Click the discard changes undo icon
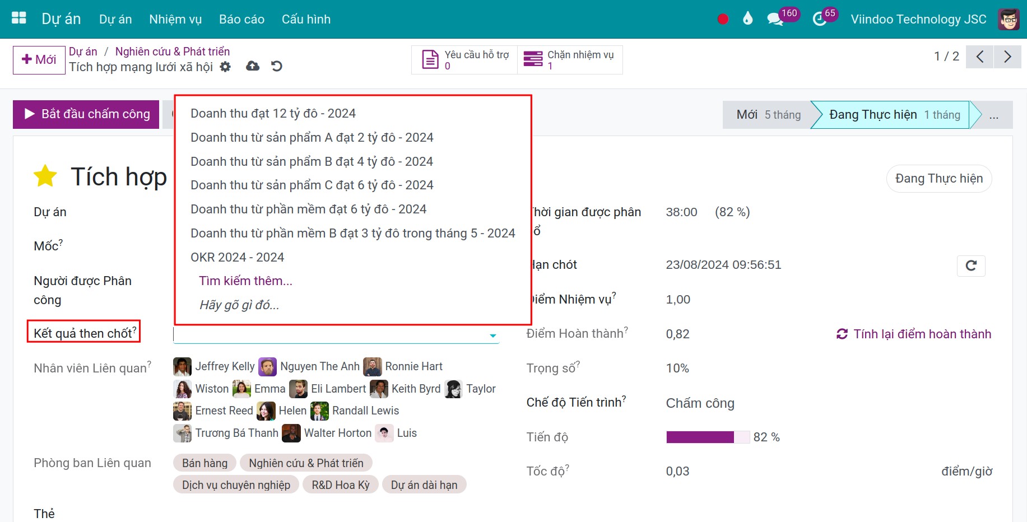Screen dimensions: 1027x522 pos(277,66)
